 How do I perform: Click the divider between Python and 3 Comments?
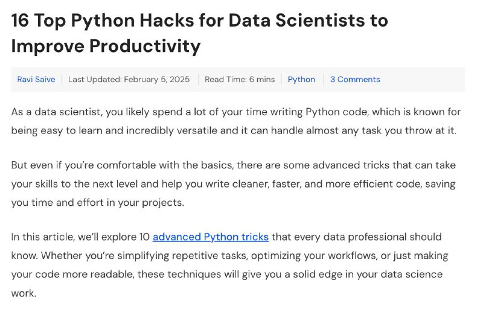(x=324, y=80)
